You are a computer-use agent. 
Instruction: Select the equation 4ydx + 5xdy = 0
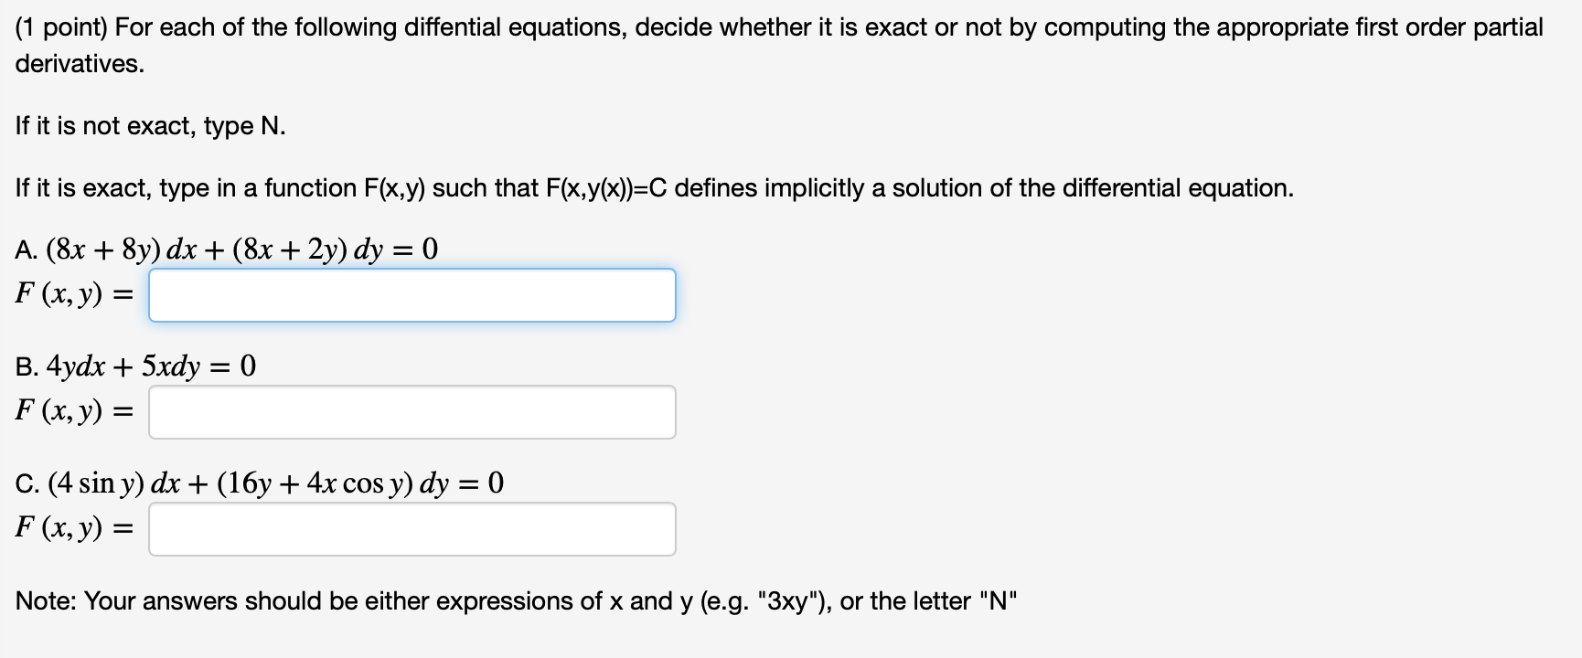click(135, 364)
